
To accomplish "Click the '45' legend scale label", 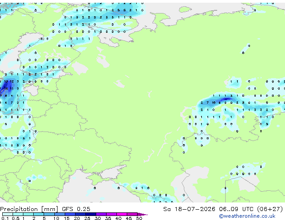I will [x=129, y=218].
